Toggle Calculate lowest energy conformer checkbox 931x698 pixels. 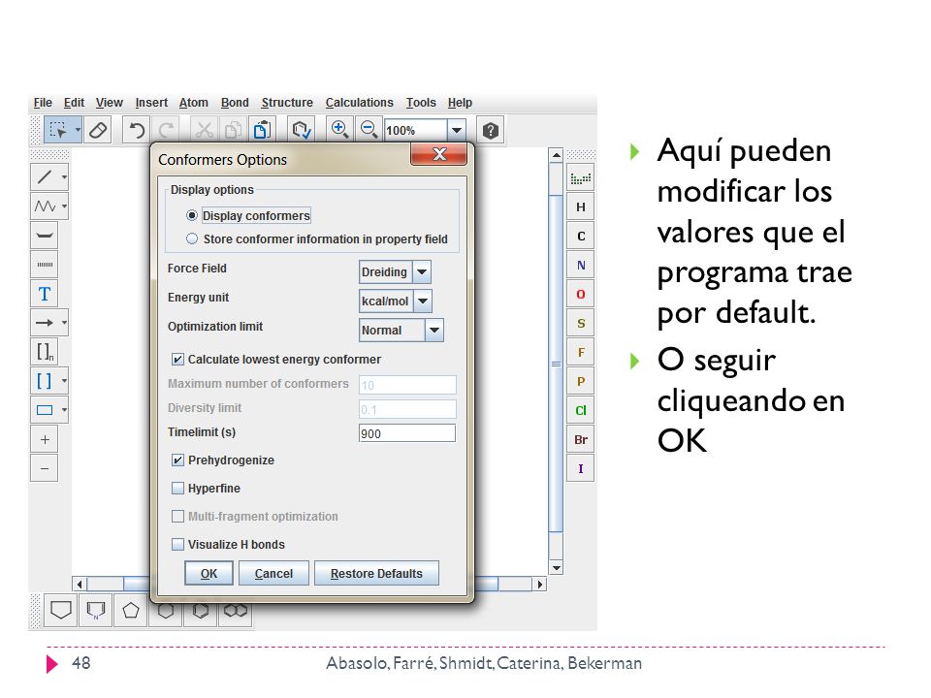click(177, 359)
